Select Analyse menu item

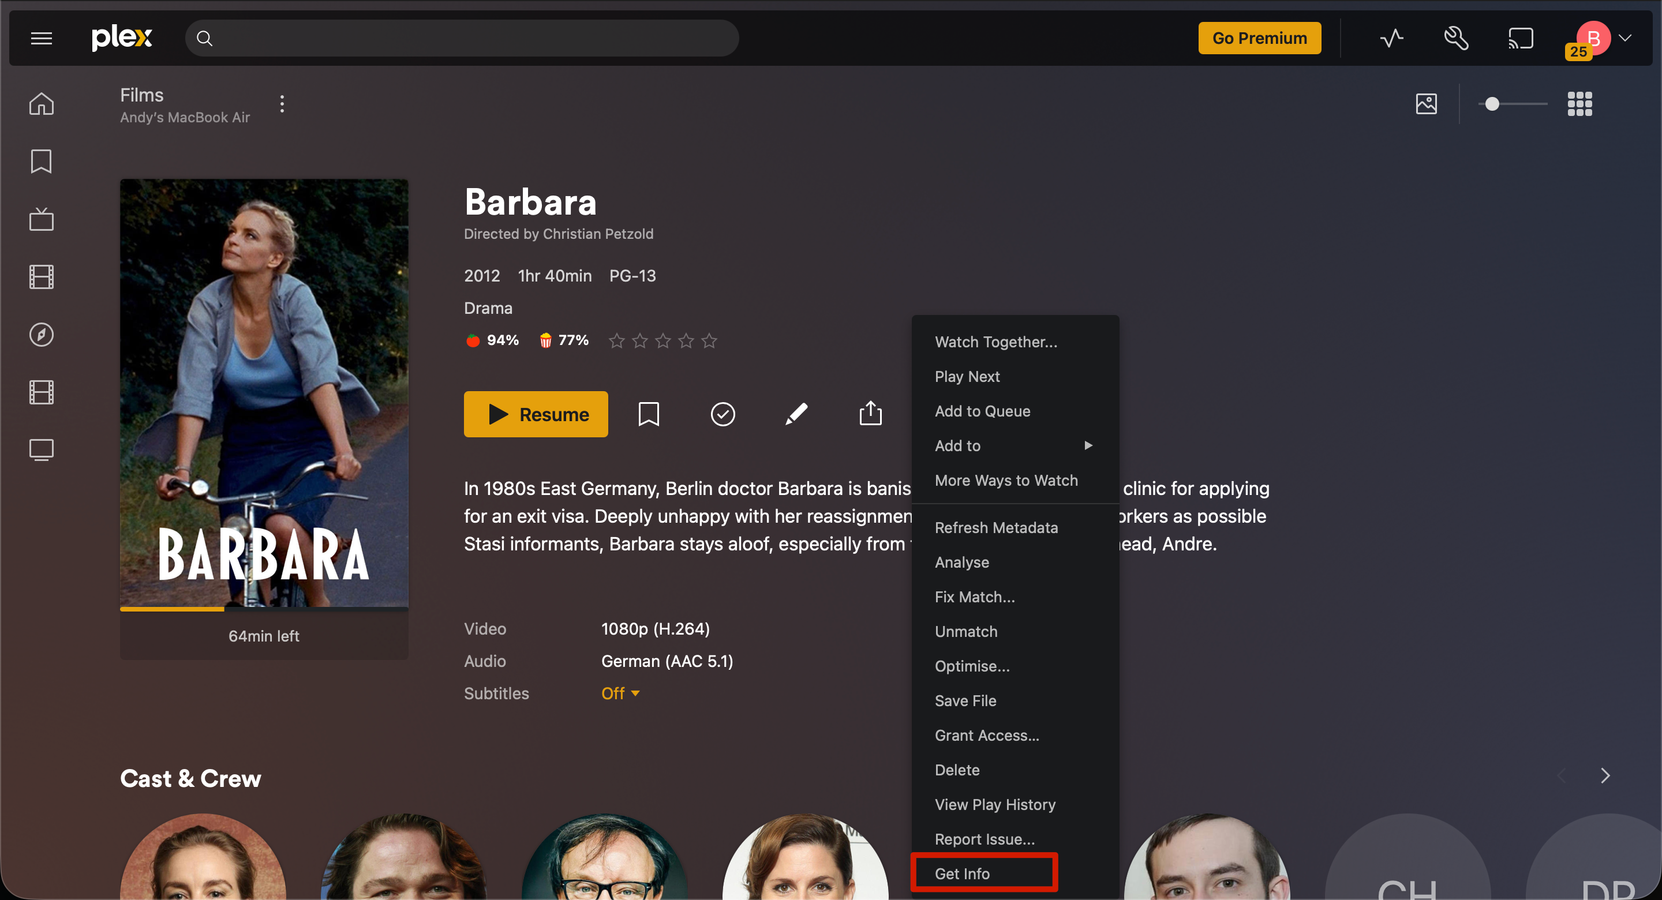[x=1015, y=562]
